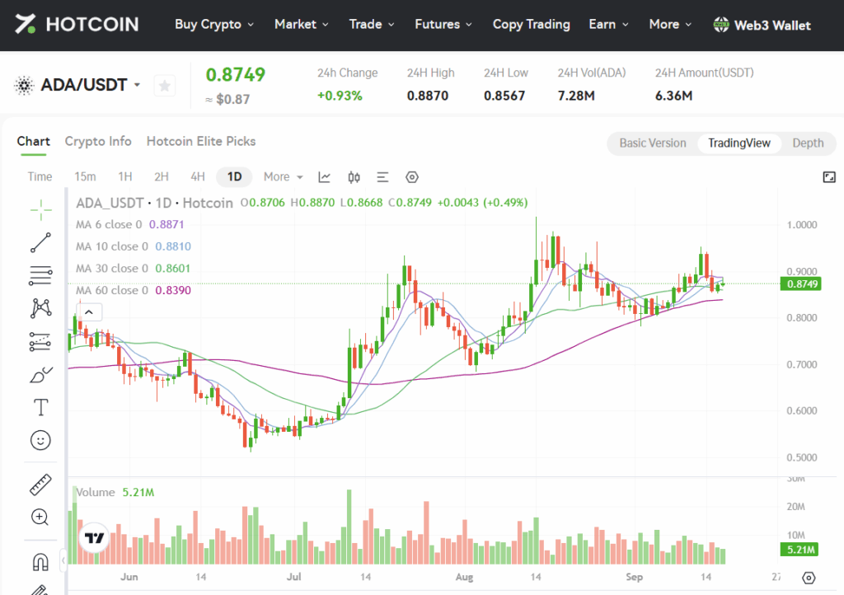Select the MA 60 close indicator legend

134,291
